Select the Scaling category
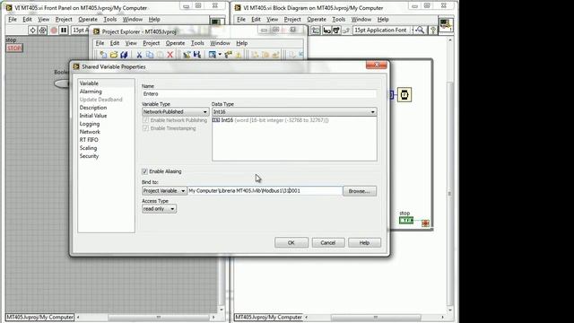 88,148
